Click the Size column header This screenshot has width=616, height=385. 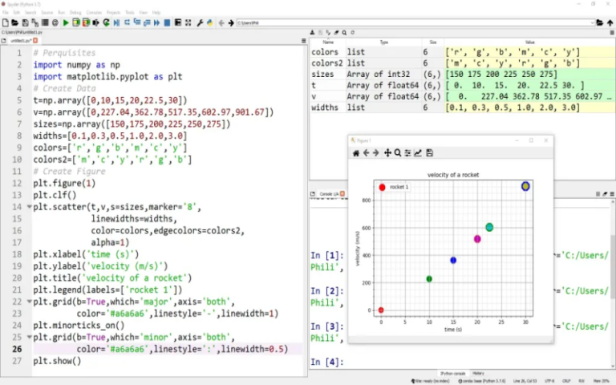433,42
